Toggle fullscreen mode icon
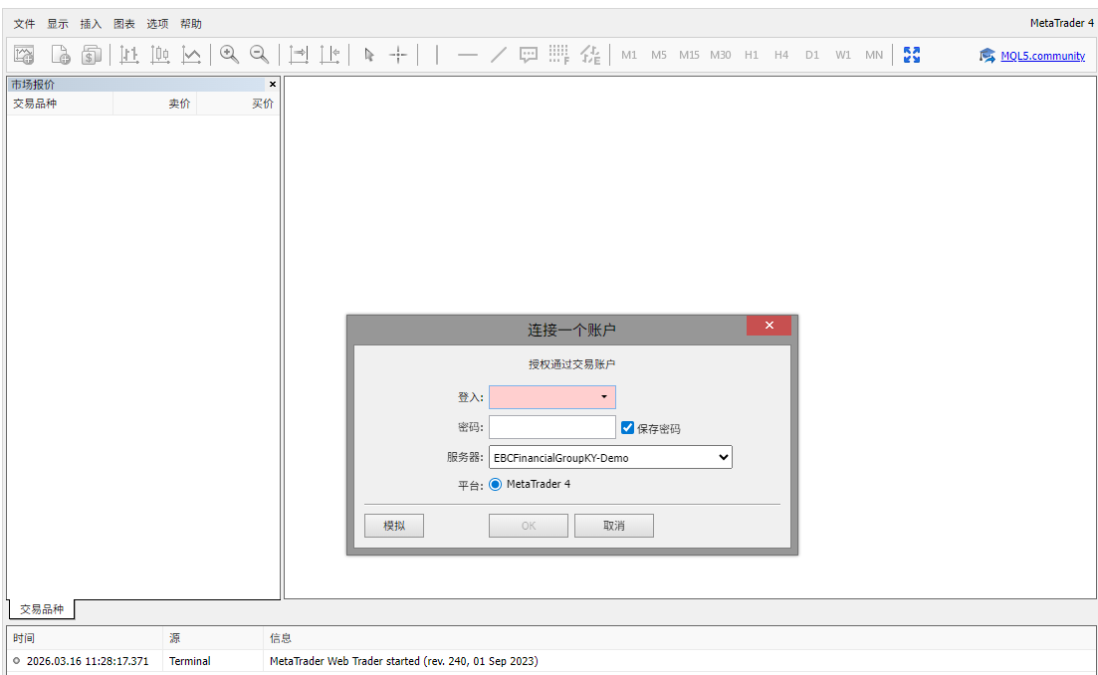The width and height of the screenshot is (1098, 675). tap(911, 55)
